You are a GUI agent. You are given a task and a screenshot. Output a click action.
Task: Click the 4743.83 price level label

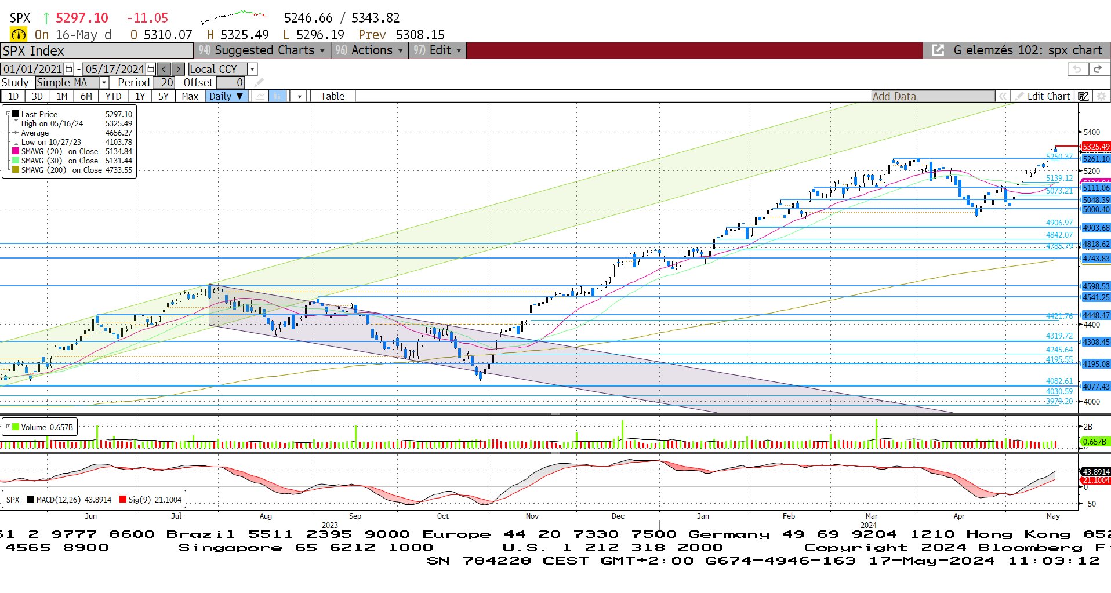click(1095, 259)
